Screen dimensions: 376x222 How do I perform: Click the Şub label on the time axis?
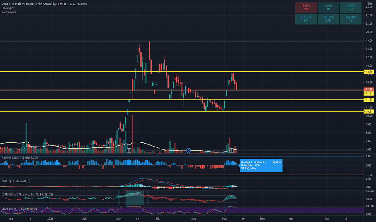(x=84, y=219)
